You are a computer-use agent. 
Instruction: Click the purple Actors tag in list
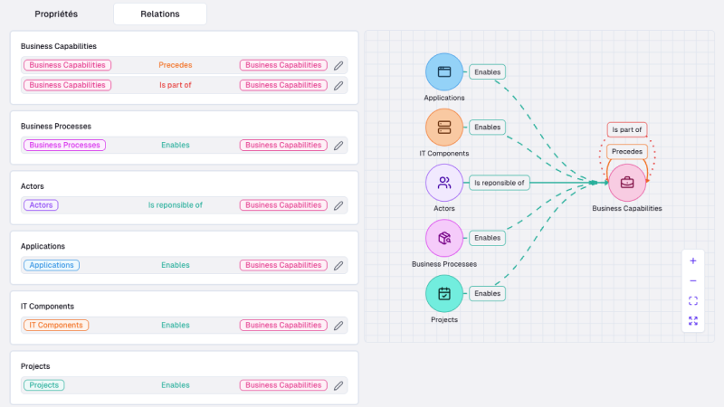pyautogui.click(x=41, y=205)
